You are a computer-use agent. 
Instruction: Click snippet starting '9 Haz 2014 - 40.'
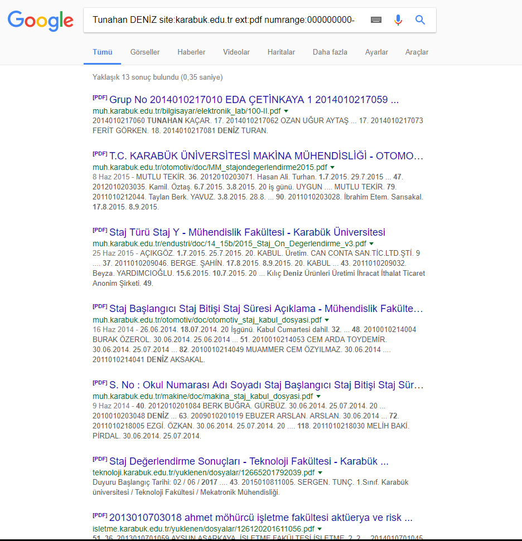coord(251,421)
